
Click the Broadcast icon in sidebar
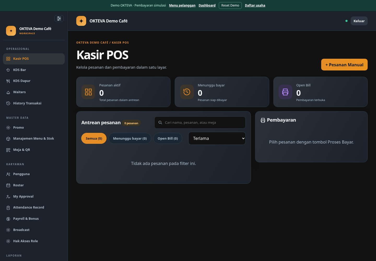pos(8,230)
